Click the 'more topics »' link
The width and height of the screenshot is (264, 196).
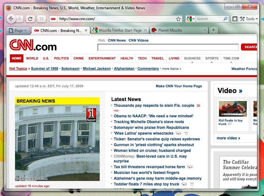pos(172,69)
